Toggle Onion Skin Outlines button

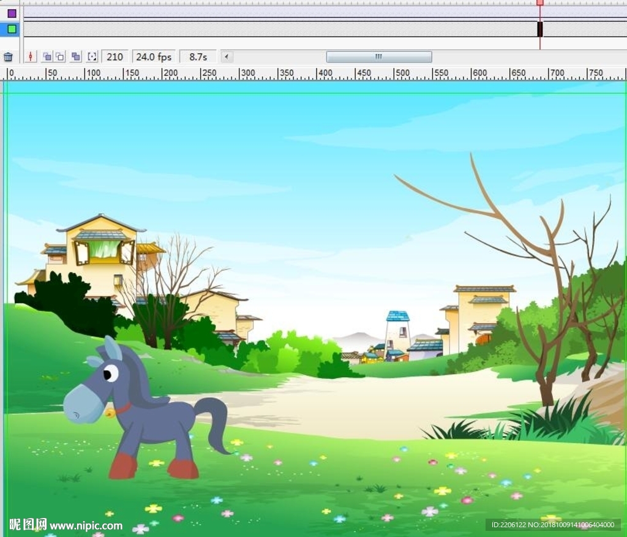click(60, 57)
